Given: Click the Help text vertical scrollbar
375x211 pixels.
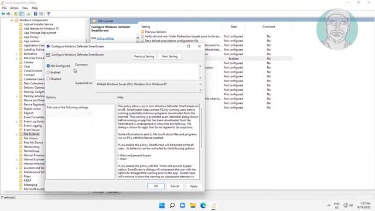Looking at the screenshot, I should coord(202,128).
